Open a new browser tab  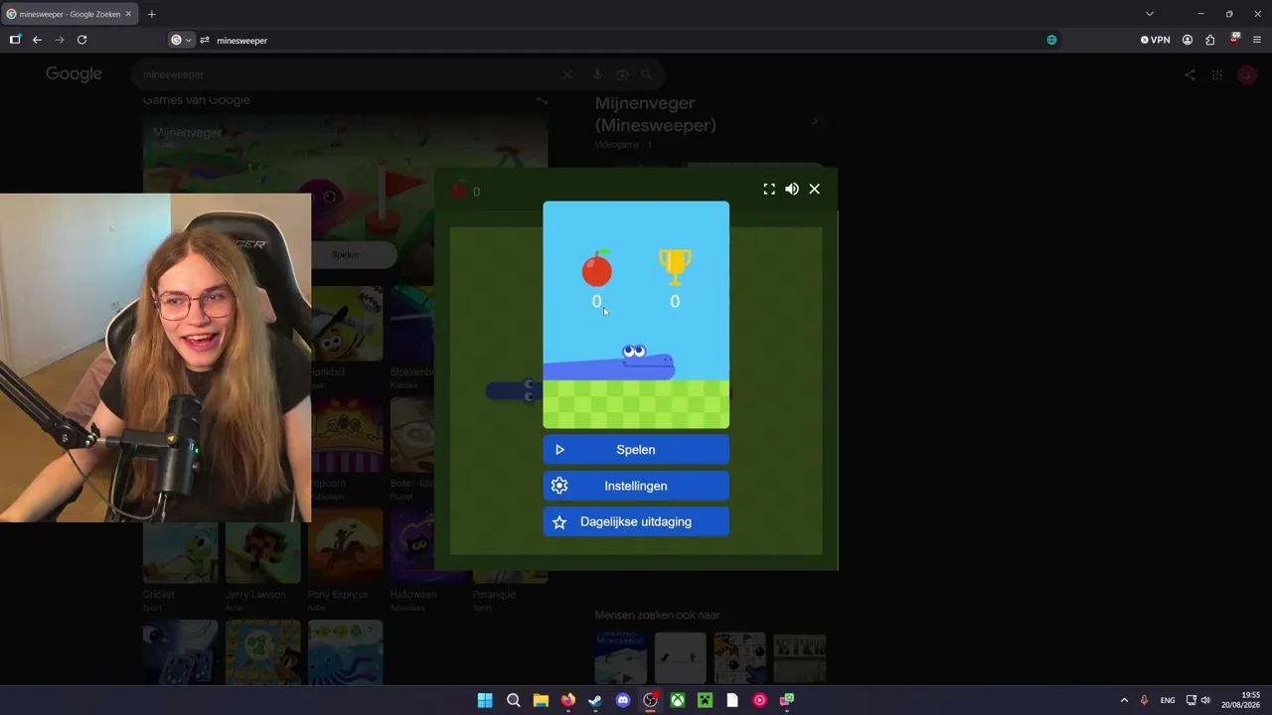point(151,14)
